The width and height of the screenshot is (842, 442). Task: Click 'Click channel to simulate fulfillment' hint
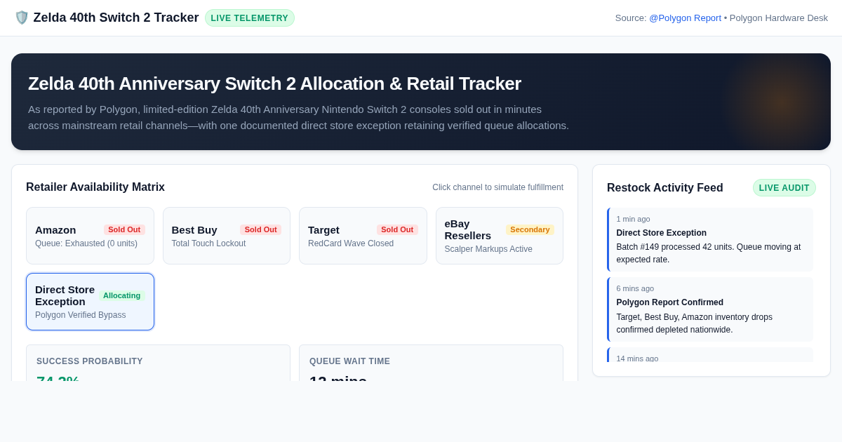[497, 187]
